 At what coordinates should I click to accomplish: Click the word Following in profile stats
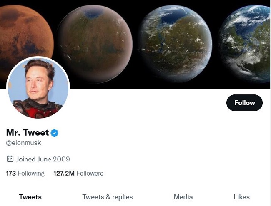(31, 173)
